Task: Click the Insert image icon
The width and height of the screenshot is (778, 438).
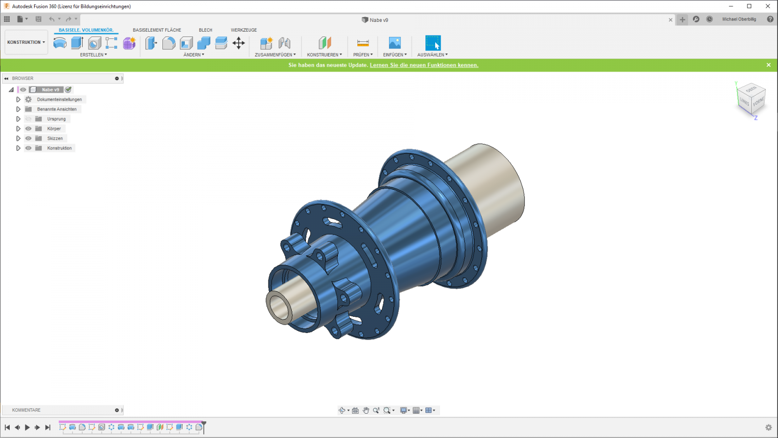Action: (x=395, y=43)
